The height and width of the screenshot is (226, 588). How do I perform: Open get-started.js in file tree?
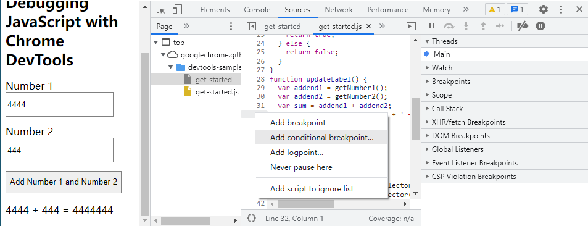(217, 92)
